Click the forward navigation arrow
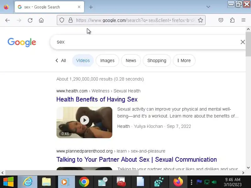The width and height of the screenshot is (251, 188). (x=19, y=20)
